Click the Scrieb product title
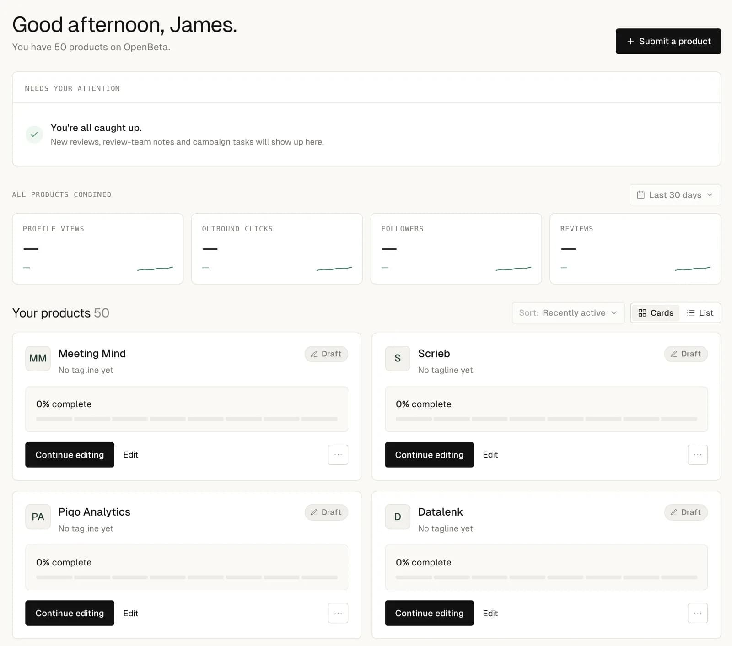The width and height of the screenshot is (732, 646). (x=434, y=354)
